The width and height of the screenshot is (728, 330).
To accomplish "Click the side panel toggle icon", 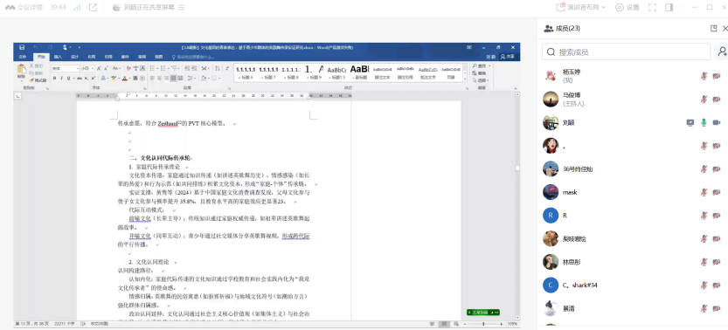I will click(669, 7).
